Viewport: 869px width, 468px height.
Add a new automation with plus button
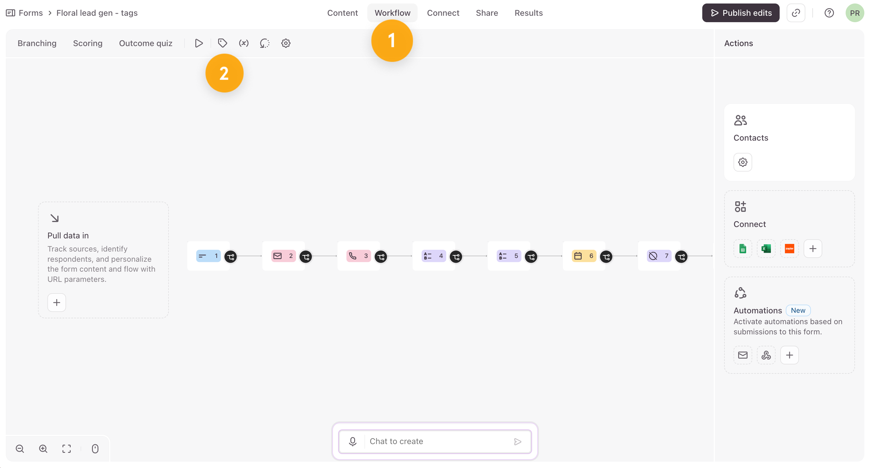tap(789, 355)
